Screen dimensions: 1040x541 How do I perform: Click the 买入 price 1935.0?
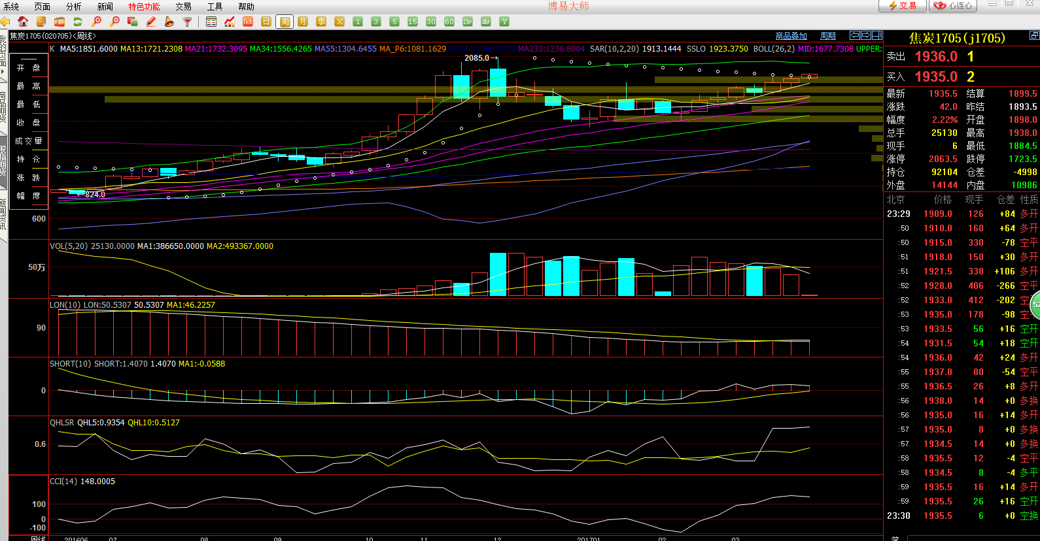(936, 77)
